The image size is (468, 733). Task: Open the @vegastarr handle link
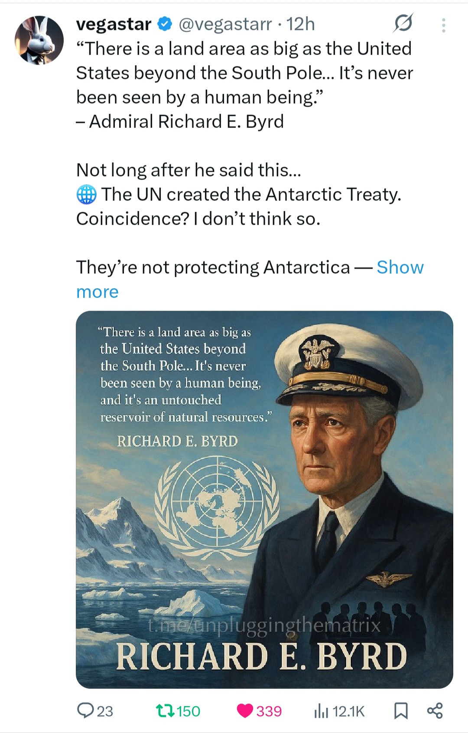[225, 24]
